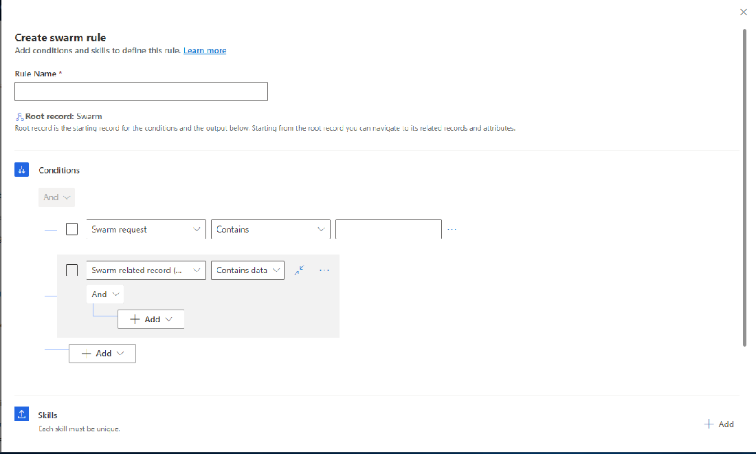This screenshot has width=756, height=454.
Task: Click the Skills panel icon
Action: [x=21, y=413]
